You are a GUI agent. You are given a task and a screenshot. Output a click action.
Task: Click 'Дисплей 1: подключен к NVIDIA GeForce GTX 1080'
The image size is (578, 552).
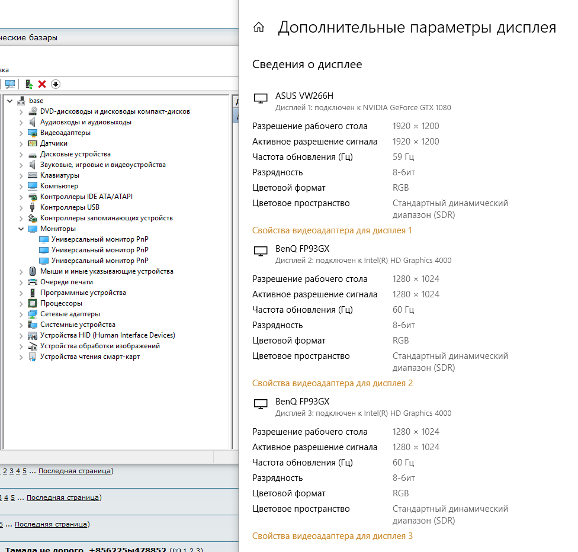(363, 108)
